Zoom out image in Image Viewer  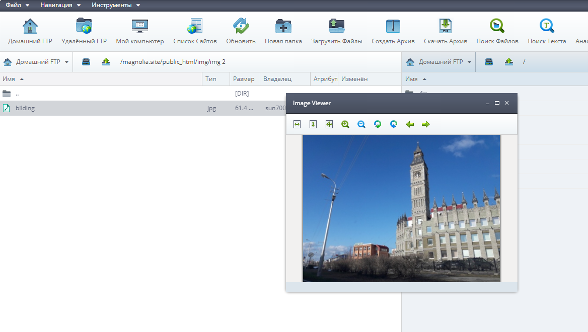point(361,124)
